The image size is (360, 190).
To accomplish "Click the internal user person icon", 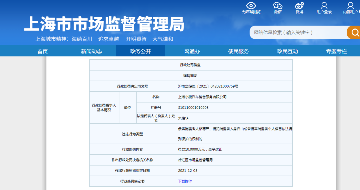I will [x=350, y=6].
